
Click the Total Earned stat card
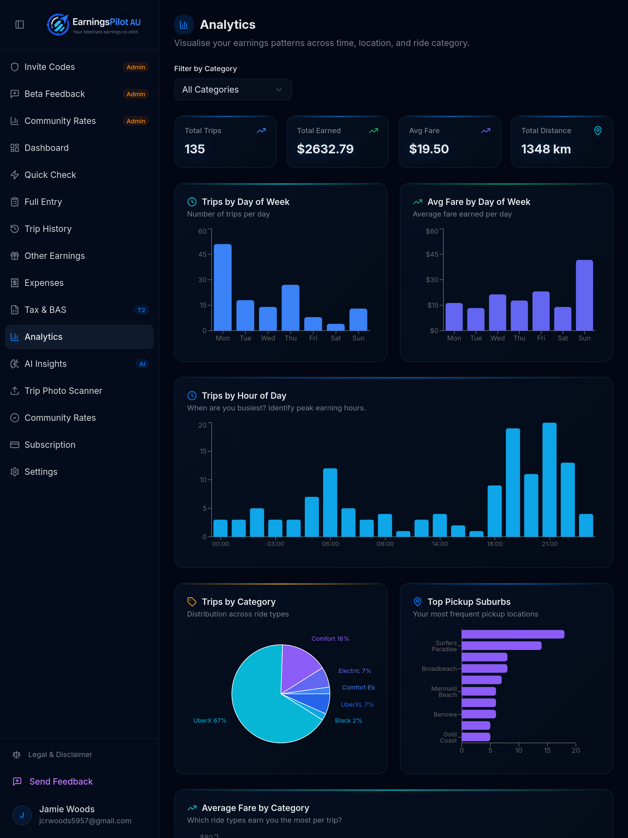[338, 142]
